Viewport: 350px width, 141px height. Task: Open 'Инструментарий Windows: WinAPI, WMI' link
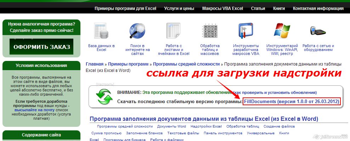282,50
